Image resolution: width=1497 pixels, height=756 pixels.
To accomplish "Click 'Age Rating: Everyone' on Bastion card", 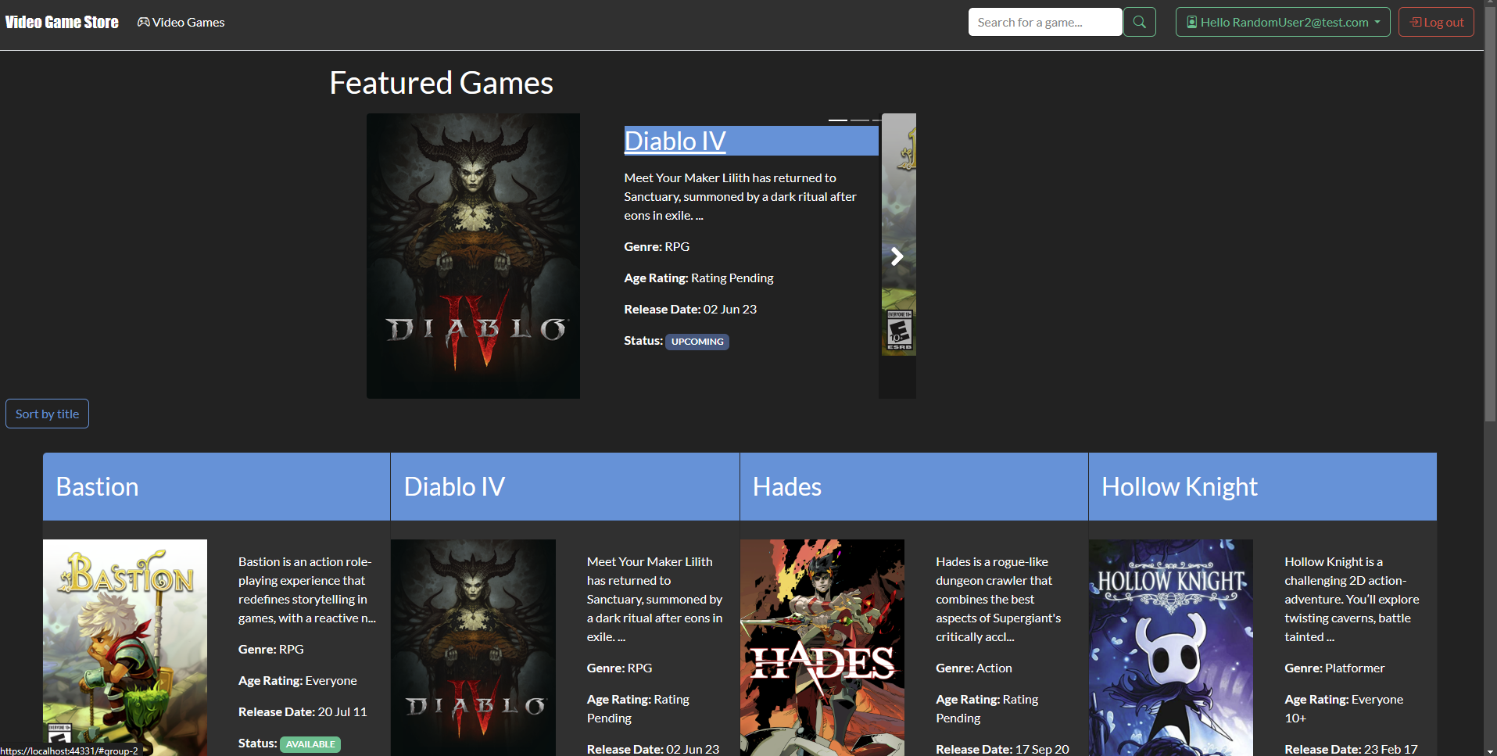I will 297,680.
